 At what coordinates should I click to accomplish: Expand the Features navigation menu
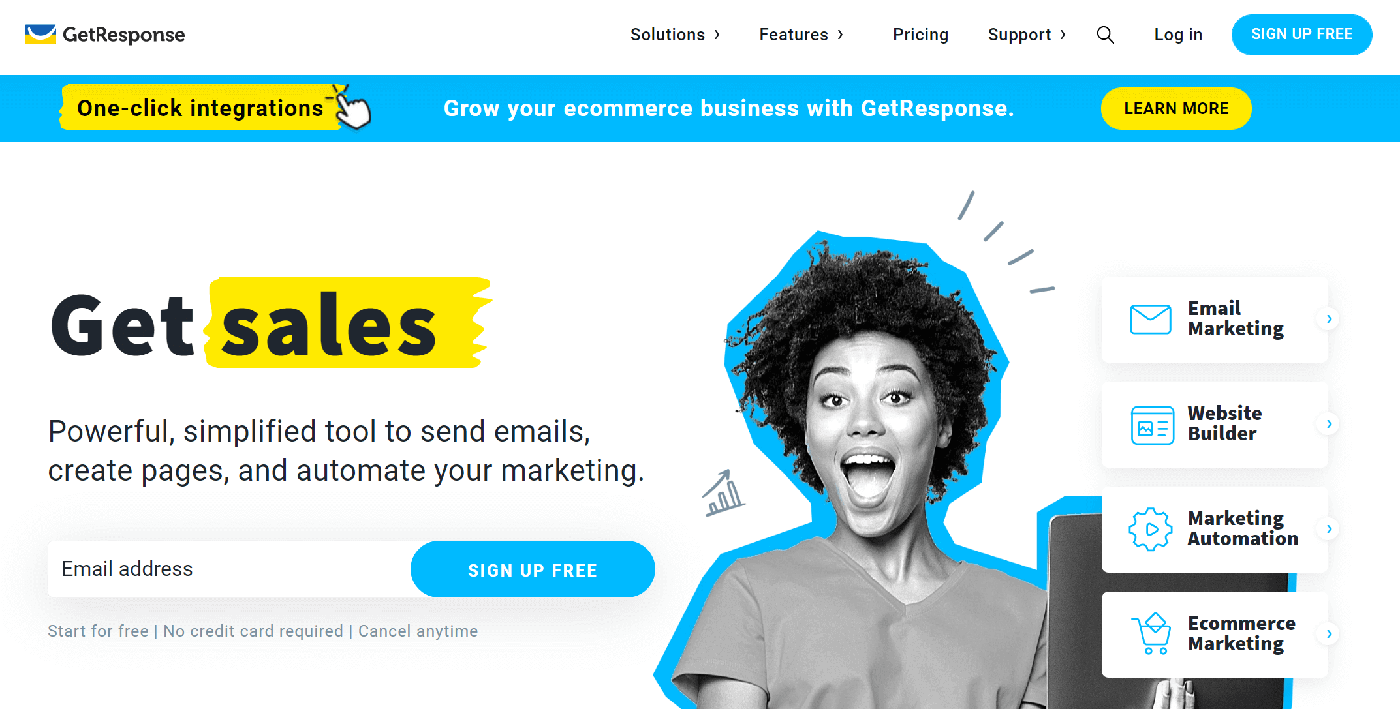point(801,35)
